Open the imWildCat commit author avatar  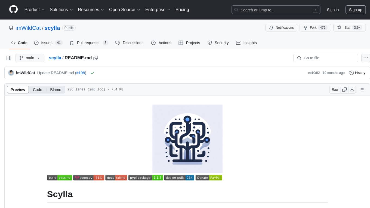pos(11,73)
